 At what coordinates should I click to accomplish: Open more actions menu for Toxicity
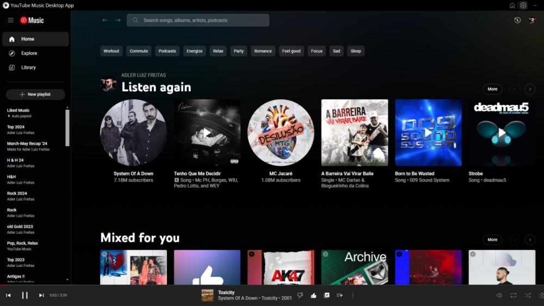353,295
